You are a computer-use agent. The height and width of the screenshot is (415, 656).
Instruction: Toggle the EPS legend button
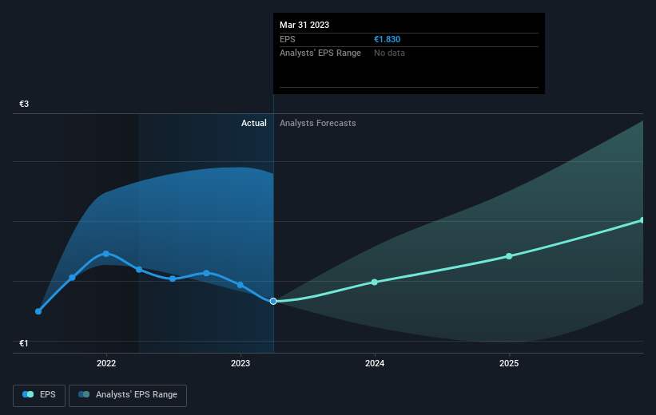point(39,395)
